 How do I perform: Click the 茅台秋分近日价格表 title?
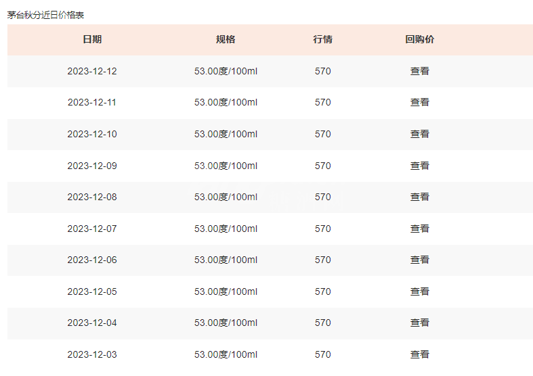(x=45, y=16)
